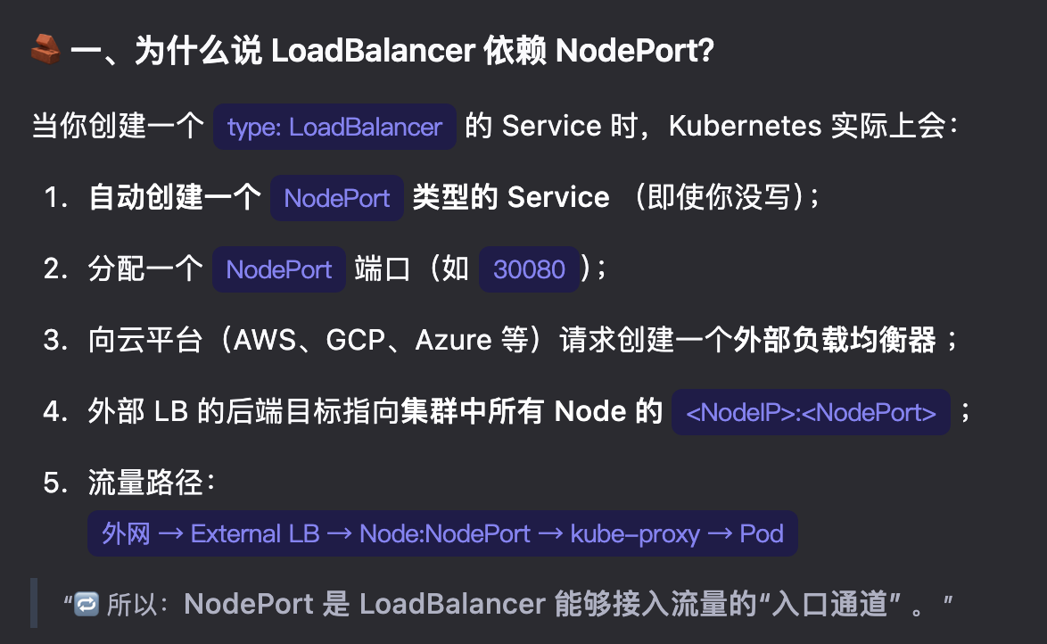Screen dimensions: 1047x644
Task: Click the brick emoji icon in heading
Action: tap(46, 49)
